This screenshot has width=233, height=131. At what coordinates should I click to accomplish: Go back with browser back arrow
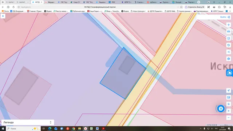pos(3,7)
